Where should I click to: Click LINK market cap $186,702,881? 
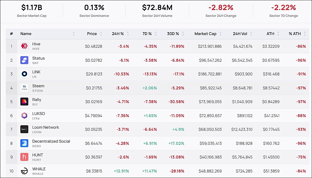point(210,74)
